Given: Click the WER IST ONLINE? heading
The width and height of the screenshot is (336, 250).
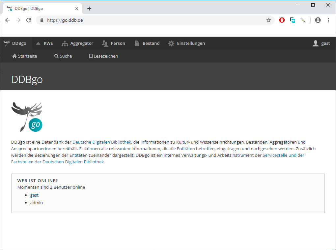Looking at the screenshot, I should [38, 181].
